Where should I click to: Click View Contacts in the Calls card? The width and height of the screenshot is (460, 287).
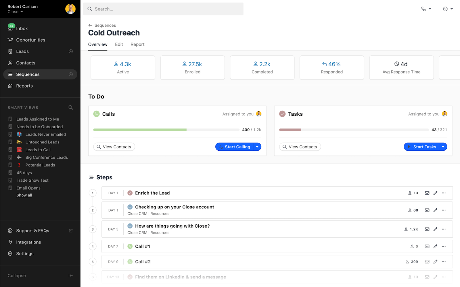click(114, 147)
